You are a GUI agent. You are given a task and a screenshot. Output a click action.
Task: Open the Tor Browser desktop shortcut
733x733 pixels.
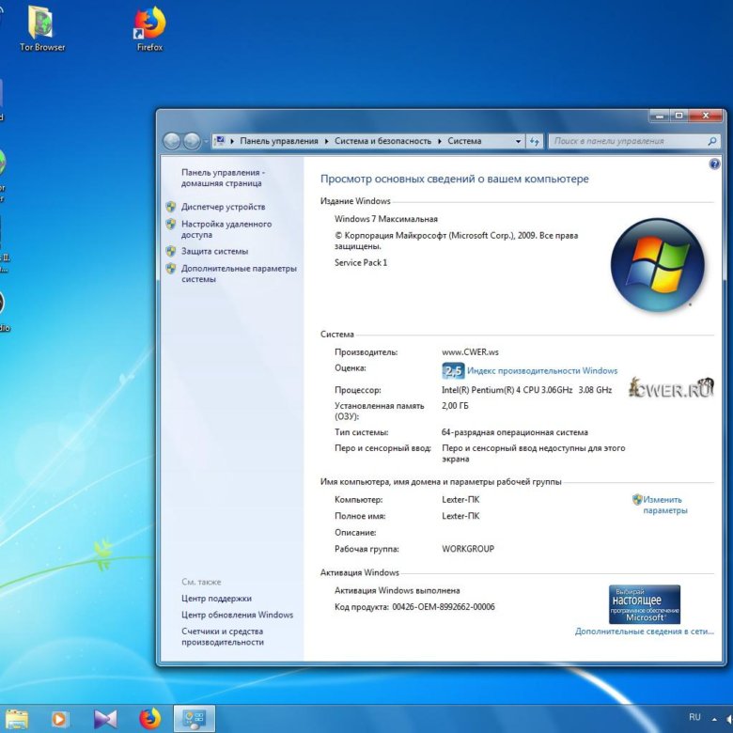(x=41, y=23)
